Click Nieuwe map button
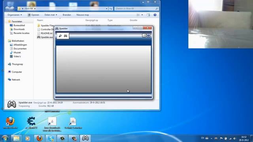The height and width of the screenshot is (142, 253). [83, 15]
